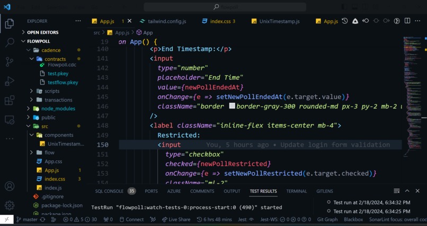Toggle file blame icon in editor toolbar
This screenshot has width=427, height=226.
[x=397, y=21]
